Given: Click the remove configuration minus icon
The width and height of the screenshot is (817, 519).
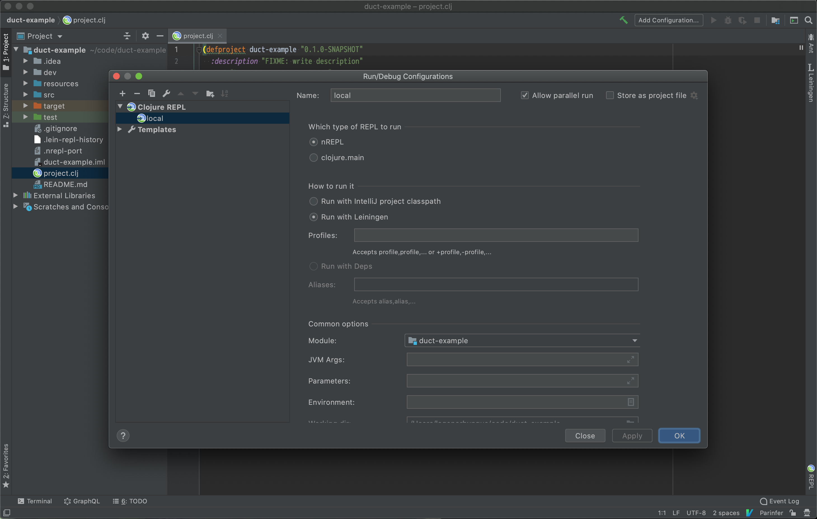Looking at the screenshot, I should pyautogui.click(x=137, y=93).
